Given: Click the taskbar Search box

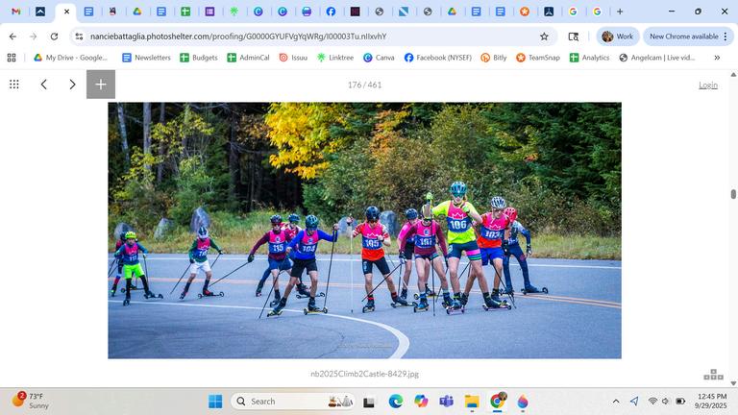Looking at the screenshot, I should [x=292, y=402].
